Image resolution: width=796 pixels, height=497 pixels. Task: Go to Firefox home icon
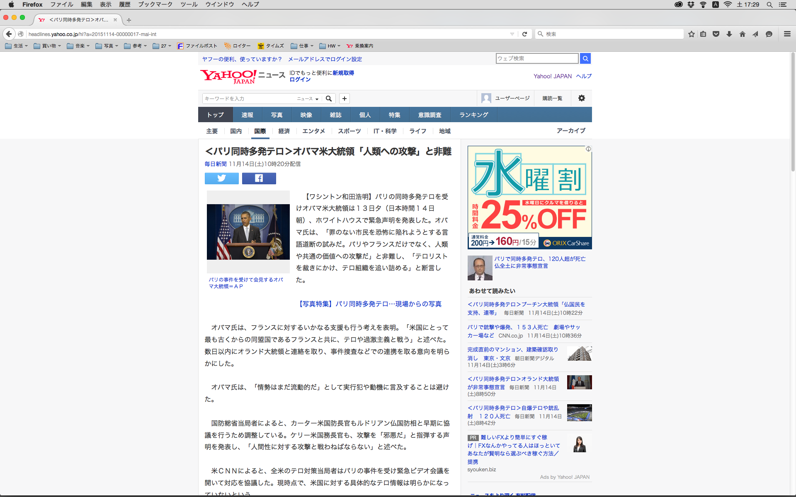[x=742, y=34]
